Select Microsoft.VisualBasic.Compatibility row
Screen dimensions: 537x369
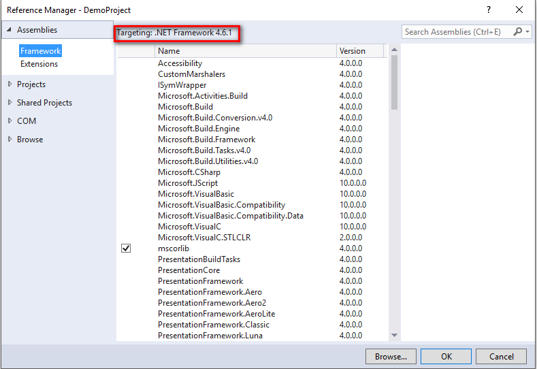click(x=253, y=205)
